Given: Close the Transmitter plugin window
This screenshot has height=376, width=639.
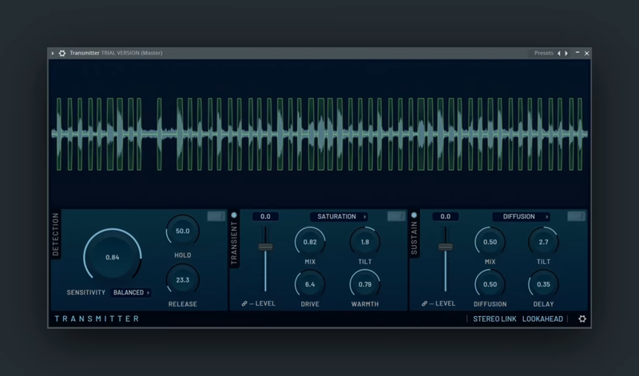Looking at the screenshot, I should coord(587,53).
